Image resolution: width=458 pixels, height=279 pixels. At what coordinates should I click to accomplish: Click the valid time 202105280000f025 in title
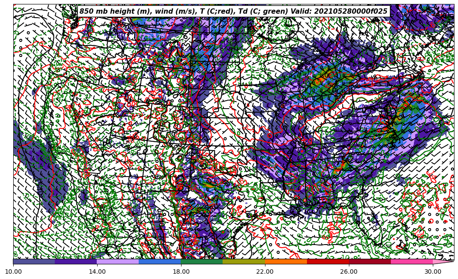coord(352,11)
